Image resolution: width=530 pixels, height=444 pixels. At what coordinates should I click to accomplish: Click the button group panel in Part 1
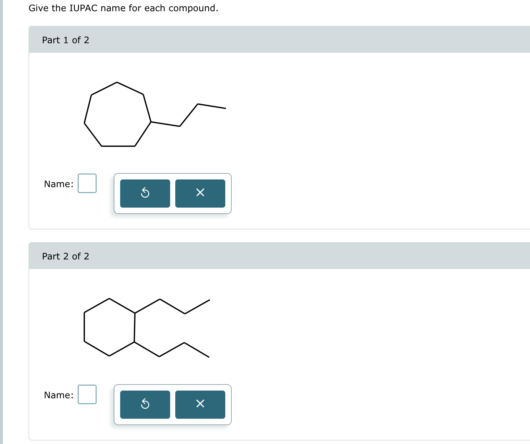pos(172,193)
